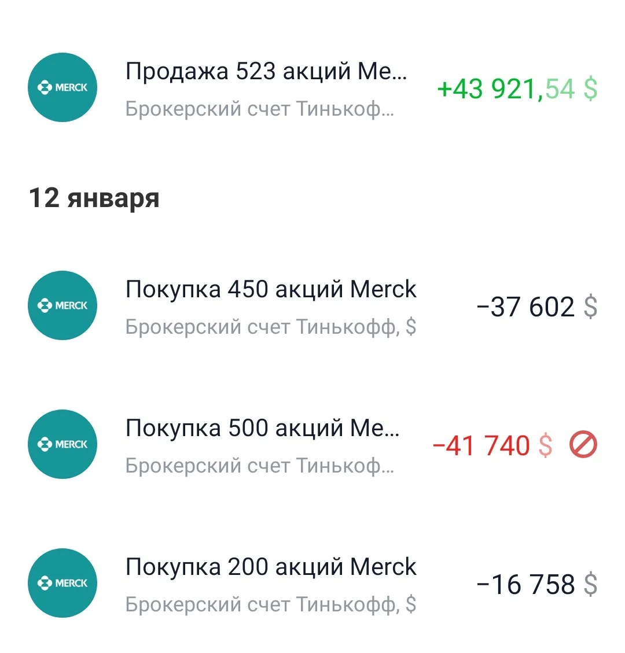Tap the 12 января date header
The height and width of the screenshot is (653, 625).
[x=94, y=198]
